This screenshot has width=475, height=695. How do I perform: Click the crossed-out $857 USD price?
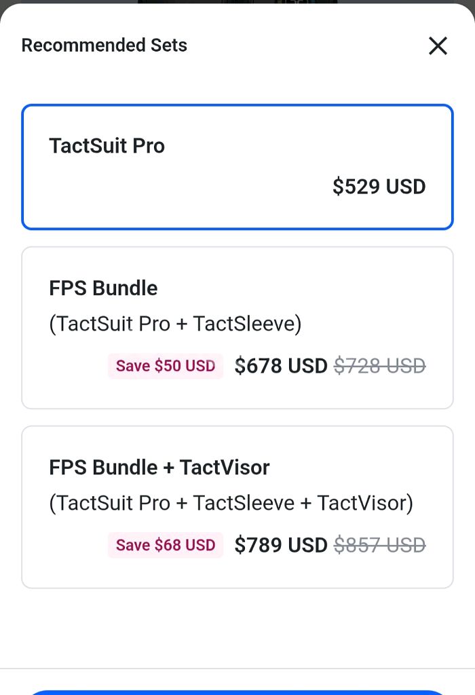(x=379, y=545)
